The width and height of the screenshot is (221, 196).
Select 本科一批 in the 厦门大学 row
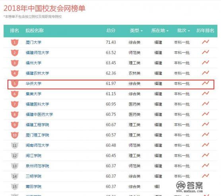(182, 42)
